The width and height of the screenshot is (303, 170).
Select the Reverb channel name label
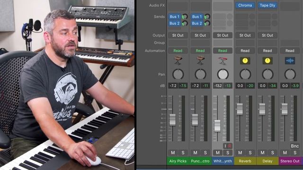[245, 161]
